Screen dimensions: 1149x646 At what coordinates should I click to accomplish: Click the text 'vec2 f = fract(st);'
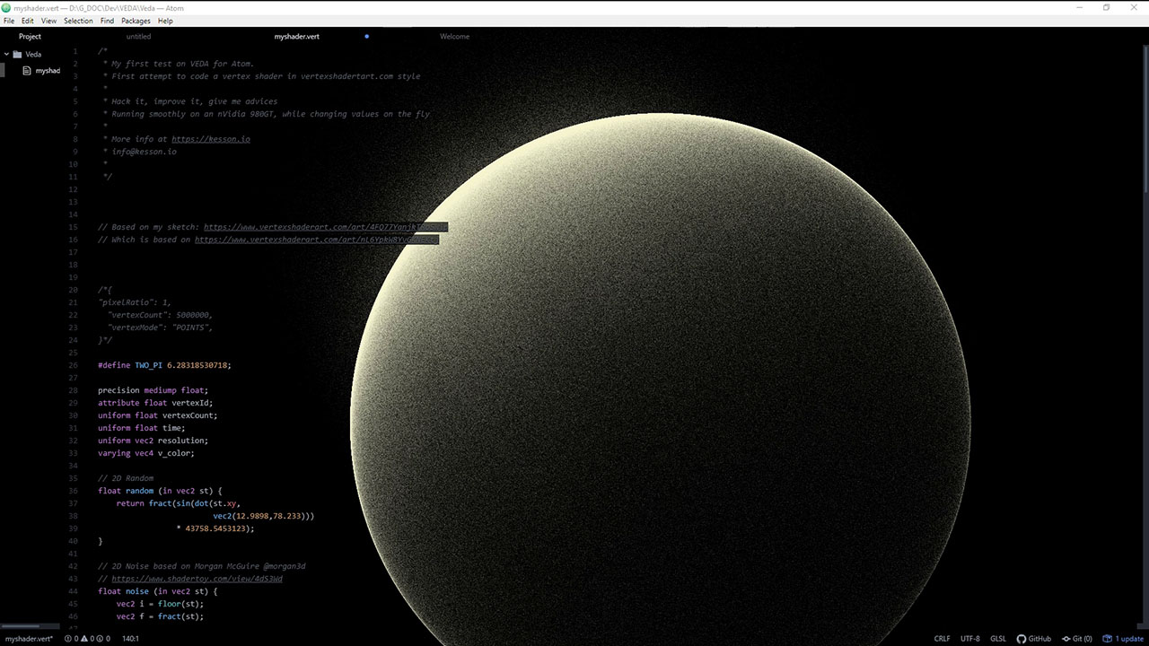coord(160,616)
